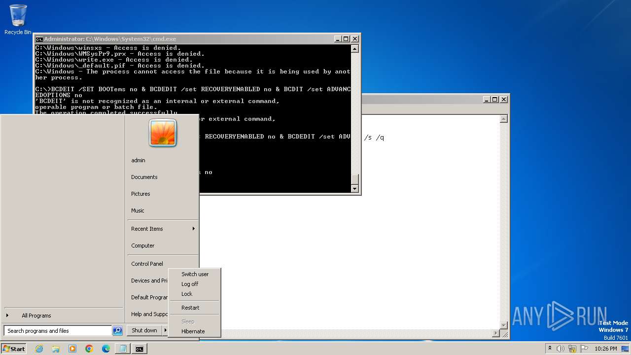Screen dimensions: 631x355
Task: Open the Action Center flag icon
Action: (584, 349)
